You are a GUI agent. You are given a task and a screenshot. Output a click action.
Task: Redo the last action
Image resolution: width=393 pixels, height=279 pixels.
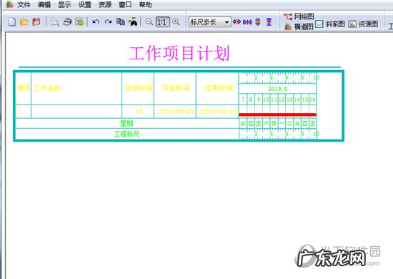[x=108, y=22]
